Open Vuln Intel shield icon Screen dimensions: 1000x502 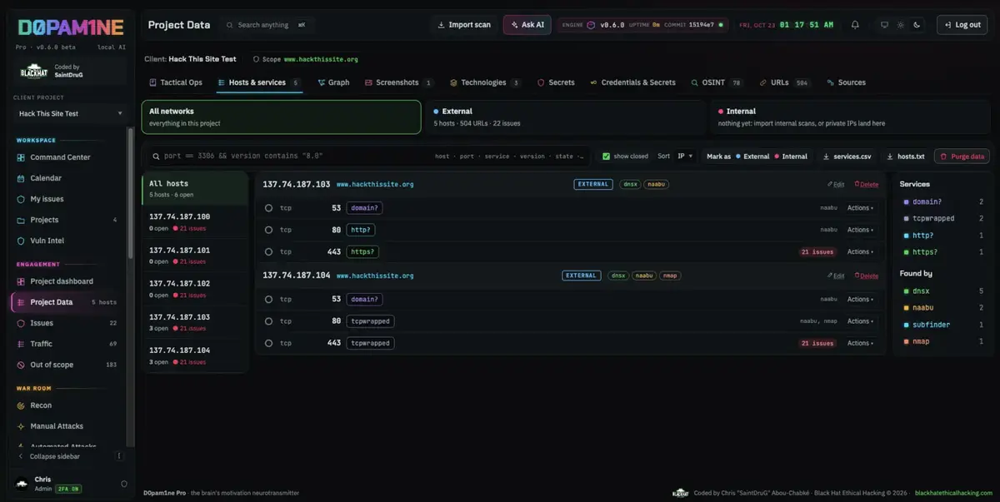click(x=22, y=241)
